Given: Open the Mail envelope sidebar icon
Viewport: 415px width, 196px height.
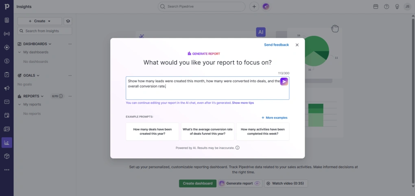Looking at the screenshot, I should 7,102.
